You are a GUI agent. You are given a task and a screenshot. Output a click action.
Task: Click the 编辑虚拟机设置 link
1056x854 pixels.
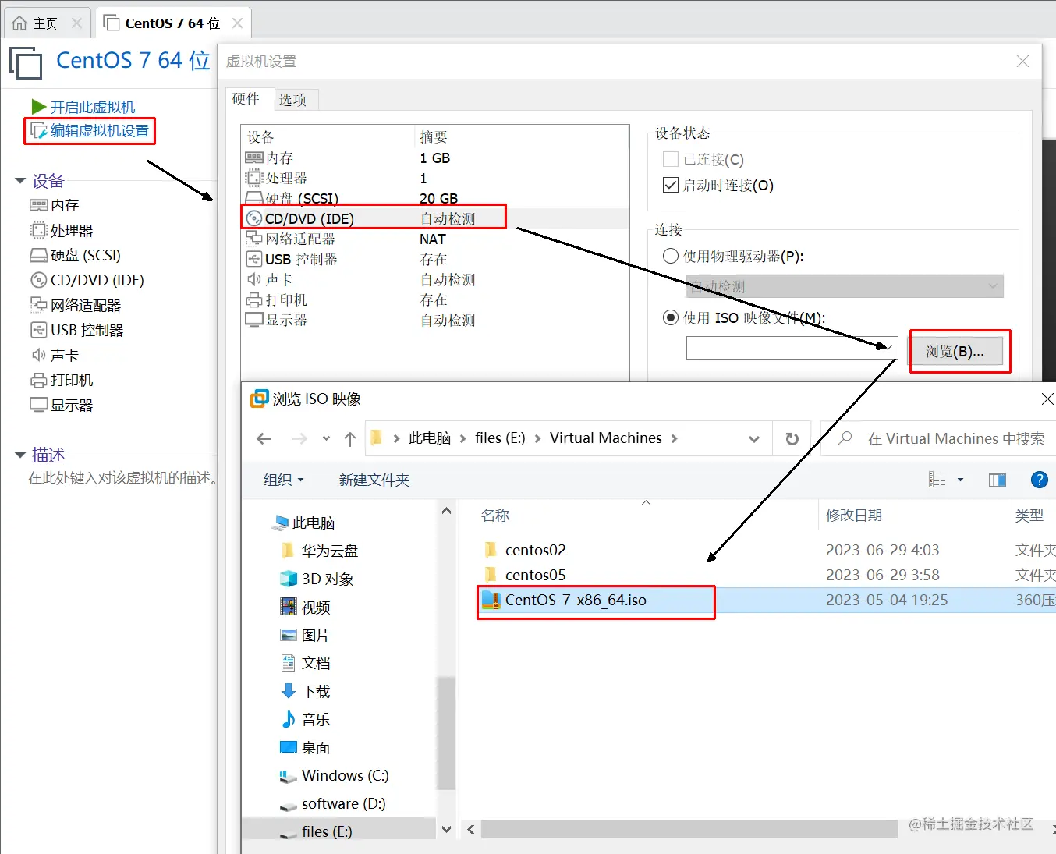pos(100,130)
